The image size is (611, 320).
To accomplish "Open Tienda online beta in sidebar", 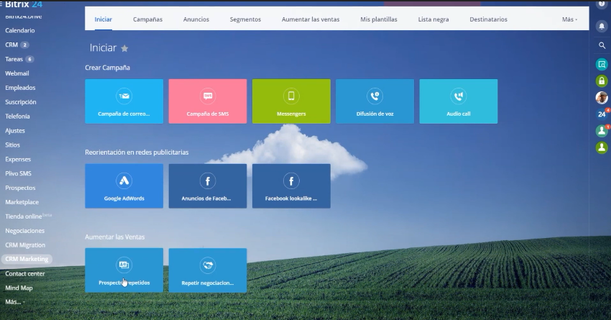I will click(x=28, y=216).
